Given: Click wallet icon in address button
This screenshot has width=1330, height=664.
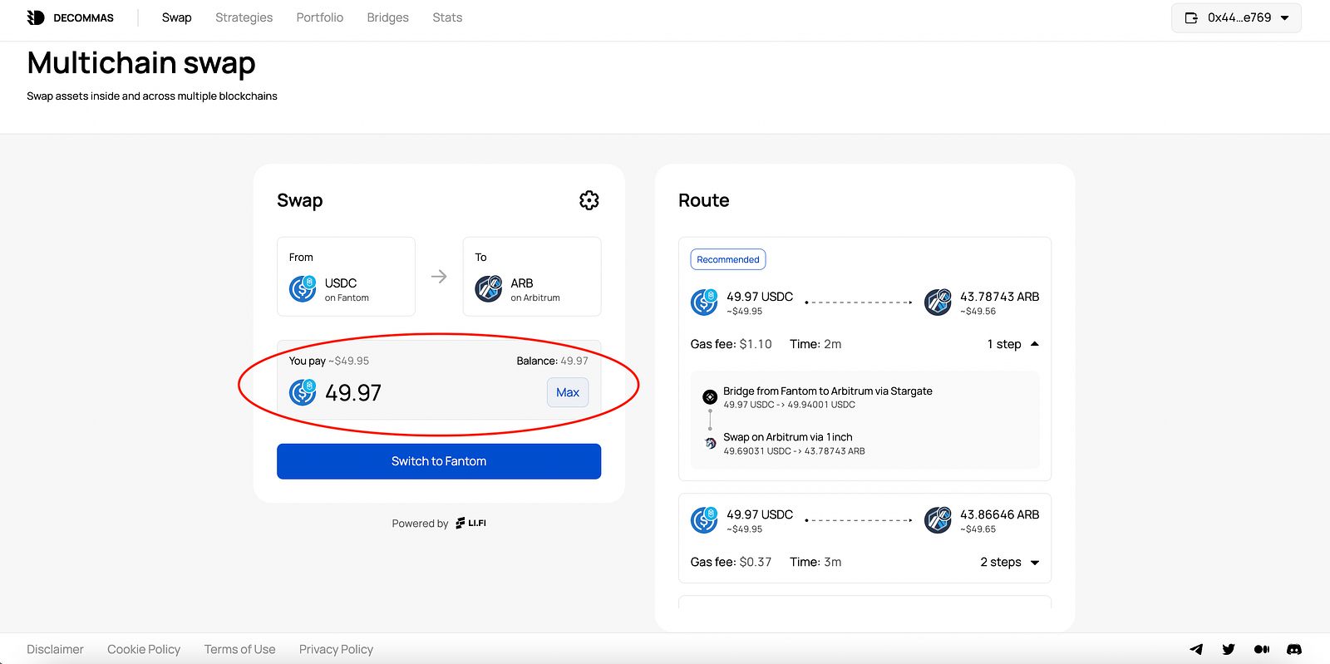Looking at the screenshot, I should point(1191,17).
